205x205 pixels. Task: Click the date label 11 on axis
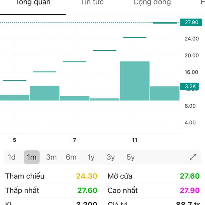pyautogui.click(x=135, y=140)
